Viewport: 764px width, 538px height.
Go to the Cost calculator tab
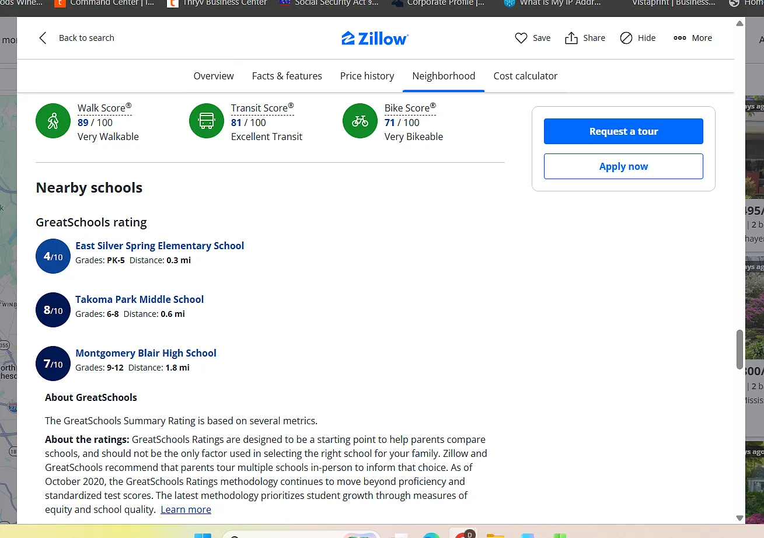(x=525, y=76)
